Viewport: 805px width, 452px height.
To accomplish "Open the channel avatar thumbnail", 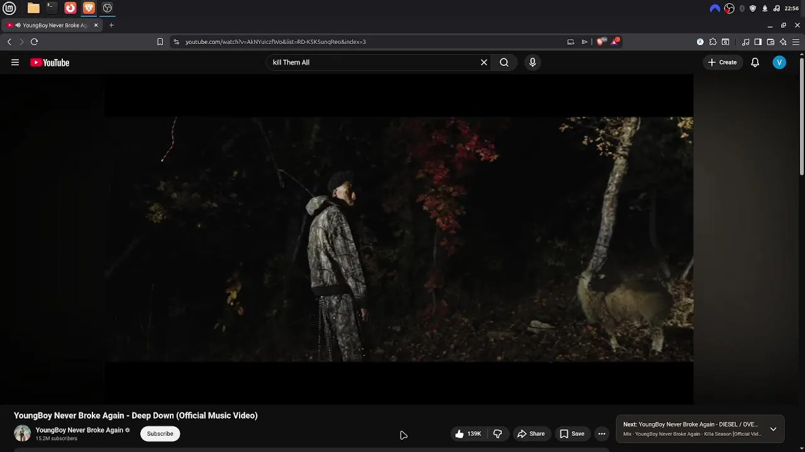I will (23, 433).
